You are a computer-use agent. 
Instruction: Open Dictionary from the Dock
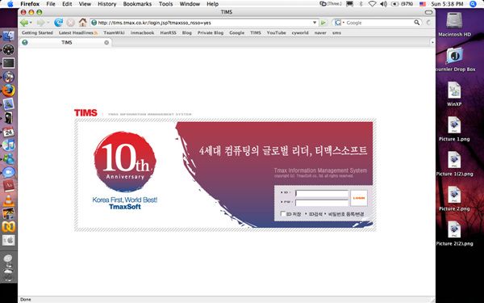[x=8, y=186]
